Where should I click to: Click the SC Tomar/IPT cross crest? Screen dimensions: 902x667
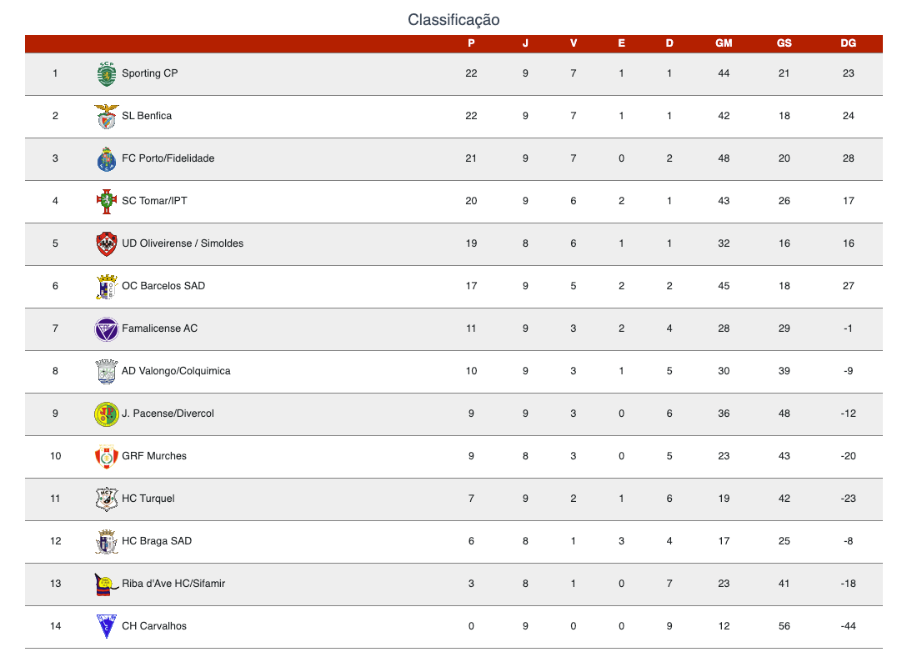tap(107, 202)
